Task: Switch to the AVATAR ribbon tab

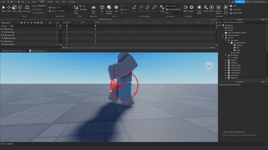Action: coord(50,2)
